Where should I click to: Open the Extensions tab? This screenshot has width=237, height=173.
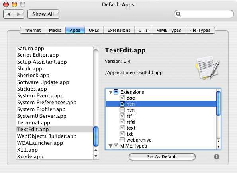pyautogui.click(x=119, y=30)
